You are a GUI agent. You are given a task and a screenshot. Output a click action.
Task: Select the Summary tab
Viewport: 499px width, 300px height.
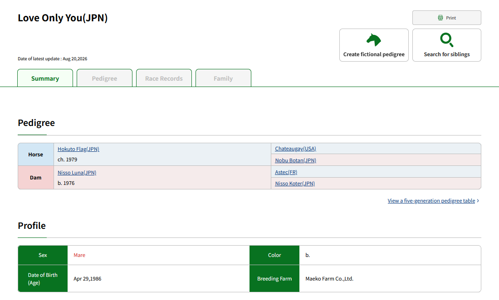coord(45,78)
